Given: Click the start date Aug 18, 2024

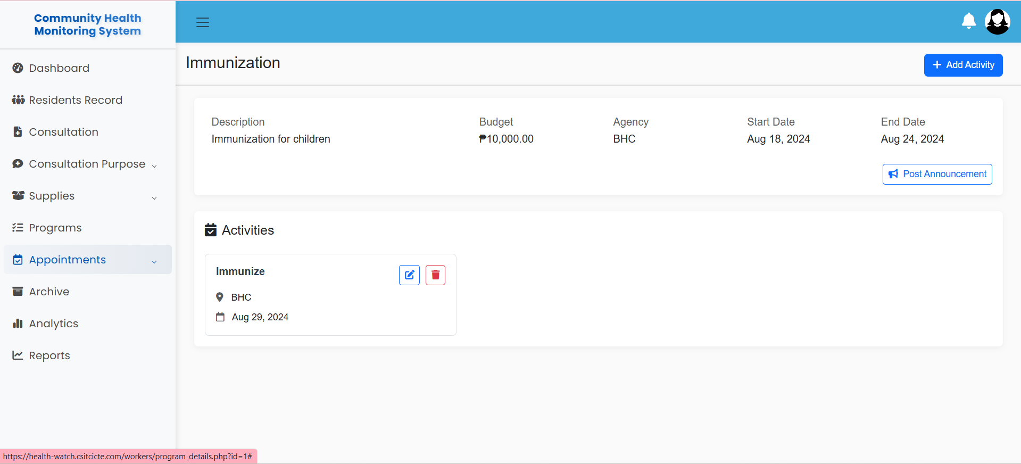Looking at the screenshot, I should coord(778,139).
